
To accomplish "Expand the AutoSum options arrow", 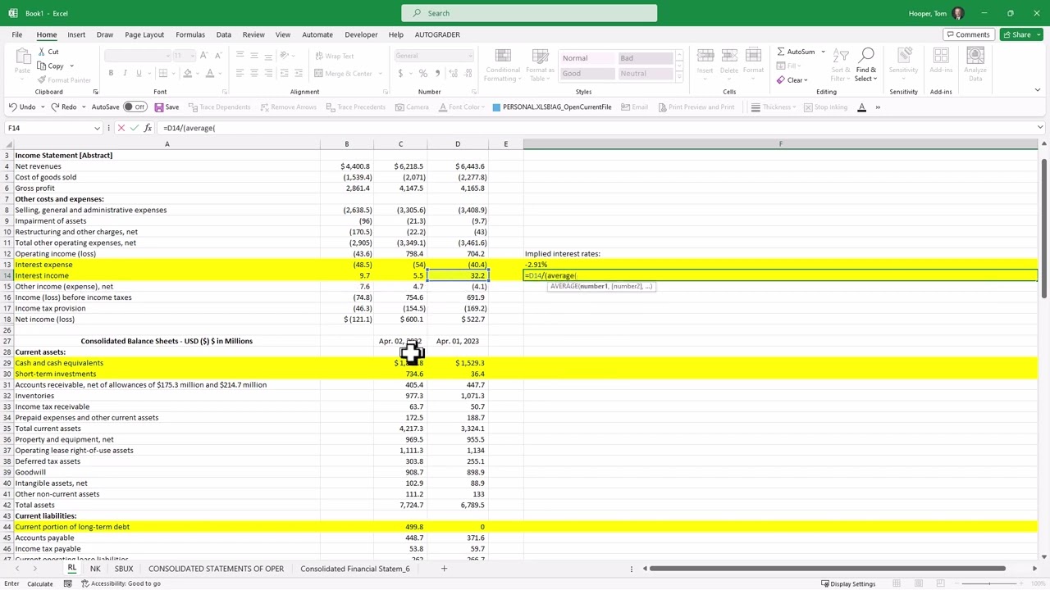I will point(823,52).
